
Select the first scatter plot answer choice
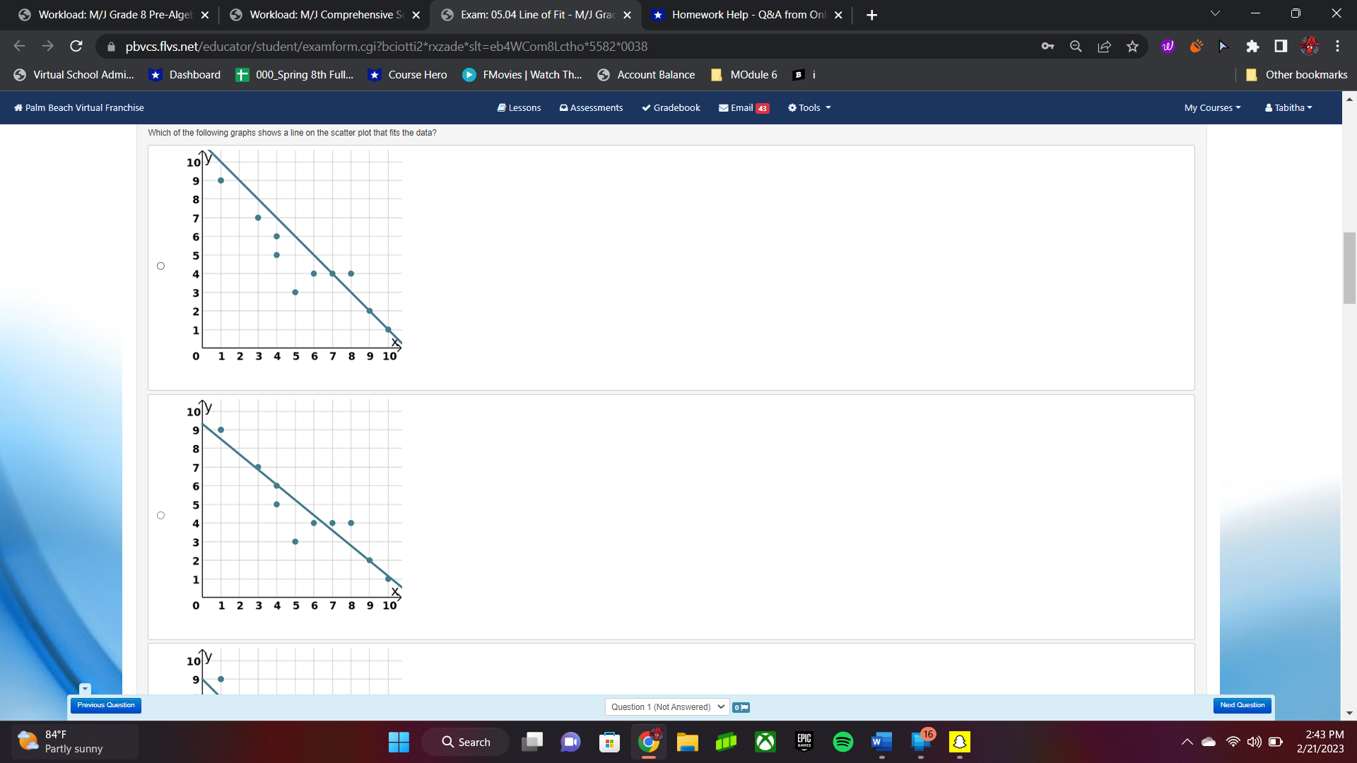160,266
